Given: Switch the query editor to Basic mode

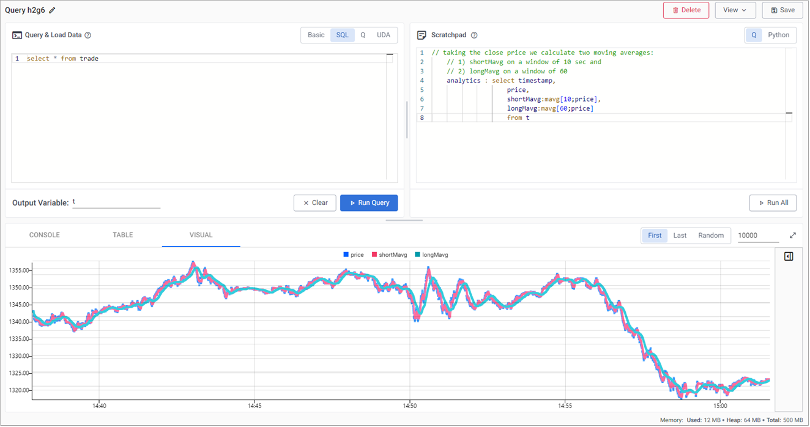Looking at the screenshot, I should pos(316,35).
